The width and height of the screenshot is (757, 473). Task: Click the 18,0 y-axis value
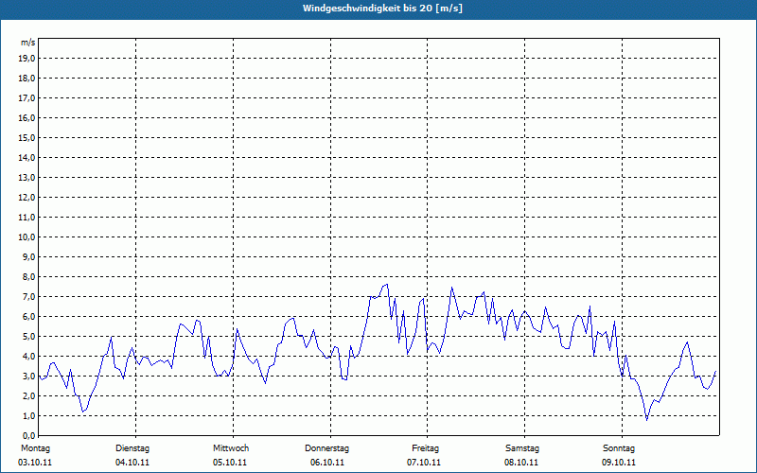pyautogui.click(x=26, y=79)
